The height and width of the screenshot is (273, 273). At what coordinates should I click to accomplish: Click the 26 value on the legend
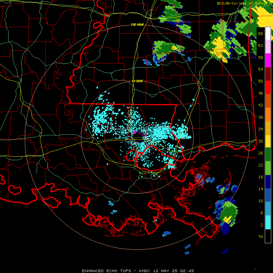(261, 153)
